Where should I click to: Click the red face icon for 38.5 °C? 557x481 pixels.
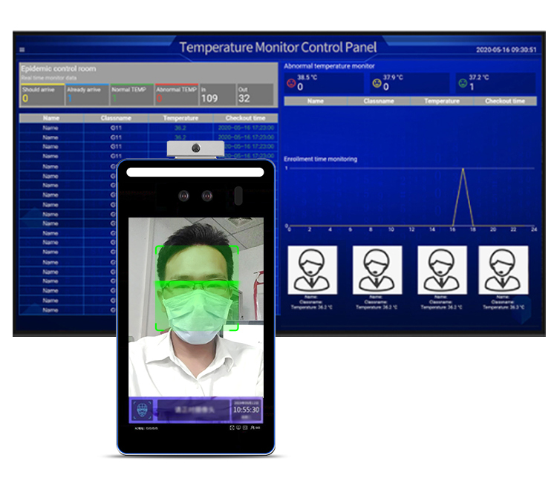(290, 82)
